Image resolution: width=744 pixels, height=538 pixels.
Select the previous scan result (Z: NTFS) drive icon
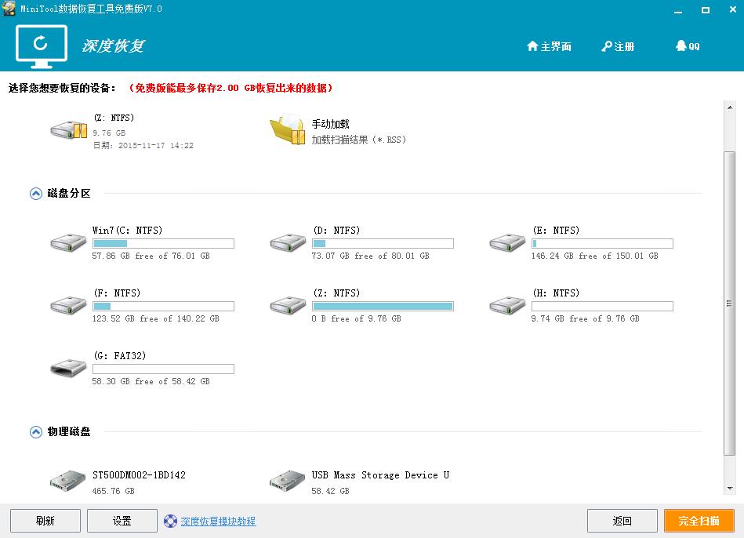coord(69,129)
